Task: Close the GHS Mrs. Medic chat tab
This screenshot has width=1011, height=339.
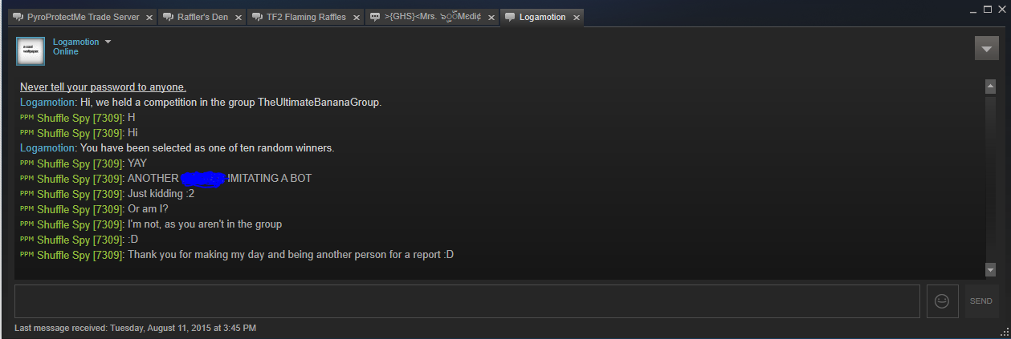Action: click(491, 17)
